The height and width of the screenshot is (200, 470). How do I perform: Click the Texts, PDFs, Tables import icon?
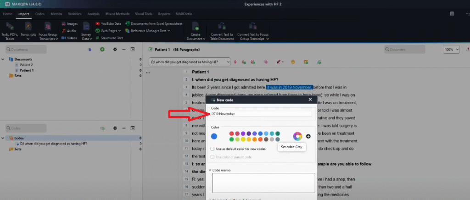pyautogui.click(x=10, y=26)
